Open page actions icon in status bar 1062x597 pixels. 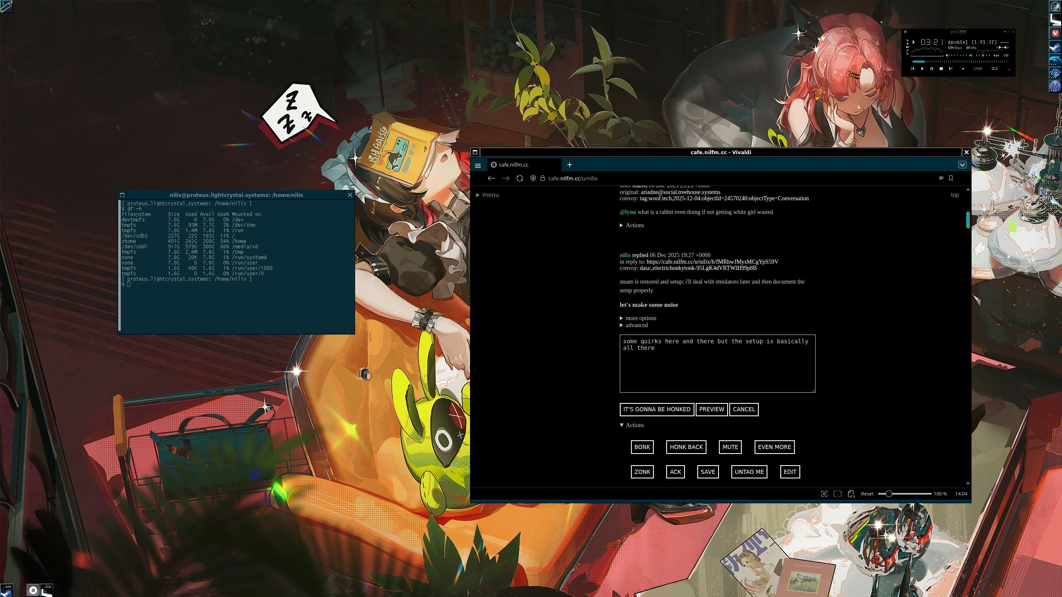point(851,494)
